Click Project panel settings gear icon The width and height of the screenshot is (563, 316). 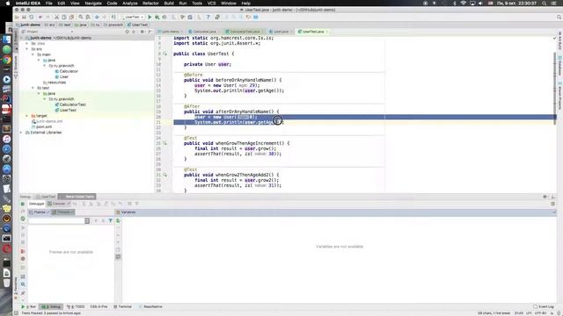tap(143, 32)
